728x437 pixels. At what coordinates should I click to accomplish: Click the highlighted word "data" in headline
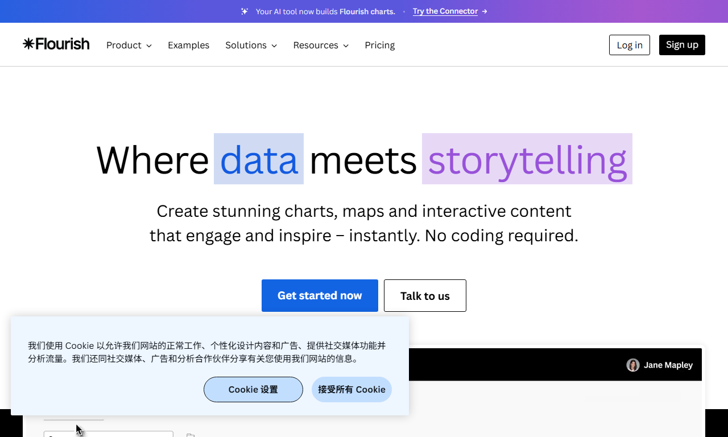[x=259, y=159]
